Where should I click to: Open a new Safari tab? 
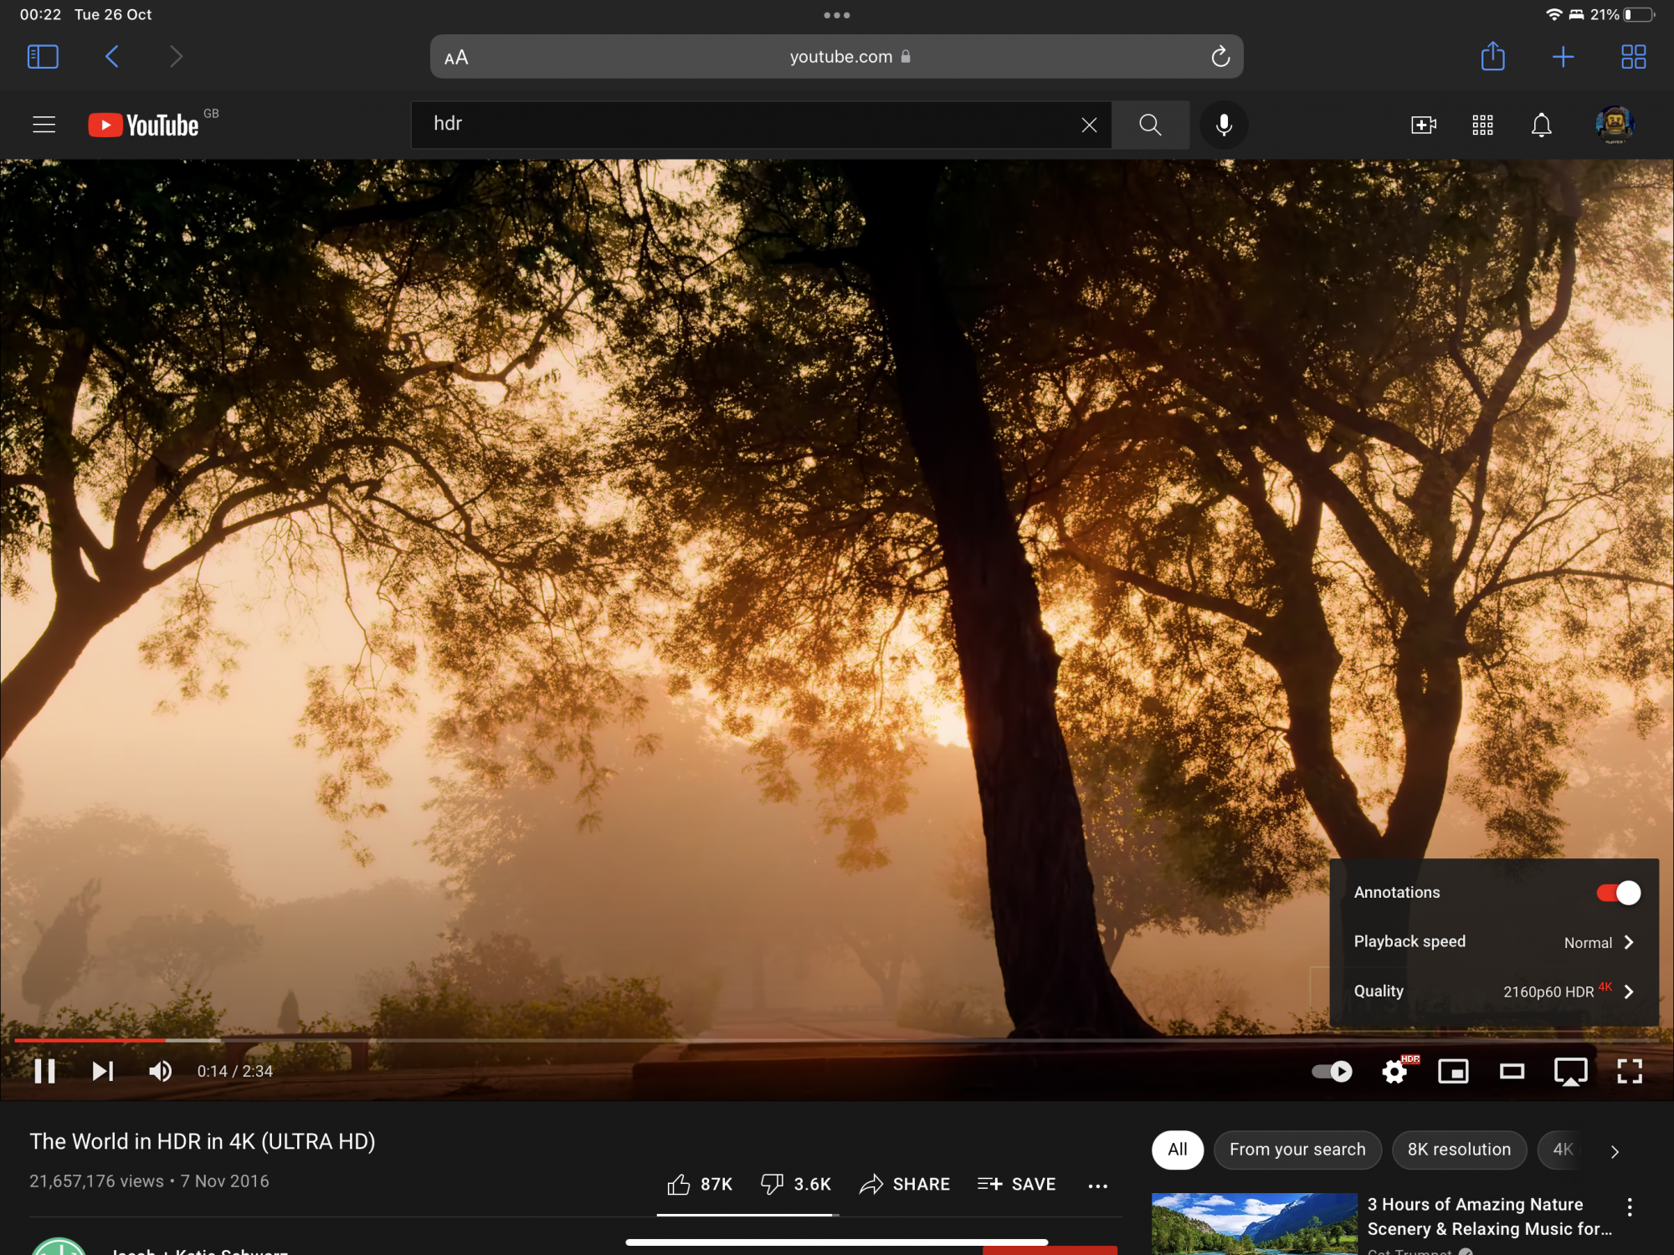click(1563, 57)
